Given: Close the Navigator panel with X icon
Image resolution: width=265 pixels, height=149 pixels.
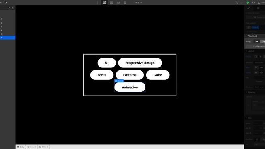Looking at the screenshot, I should [x=9, y=7].
